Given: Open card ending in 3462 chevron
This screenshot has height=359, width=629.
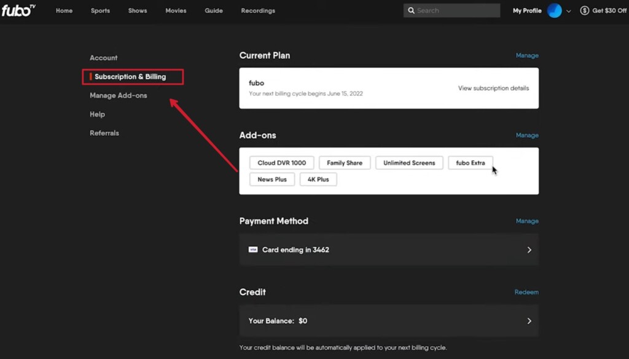Looking at the screenshot, I should click(529, 250).
